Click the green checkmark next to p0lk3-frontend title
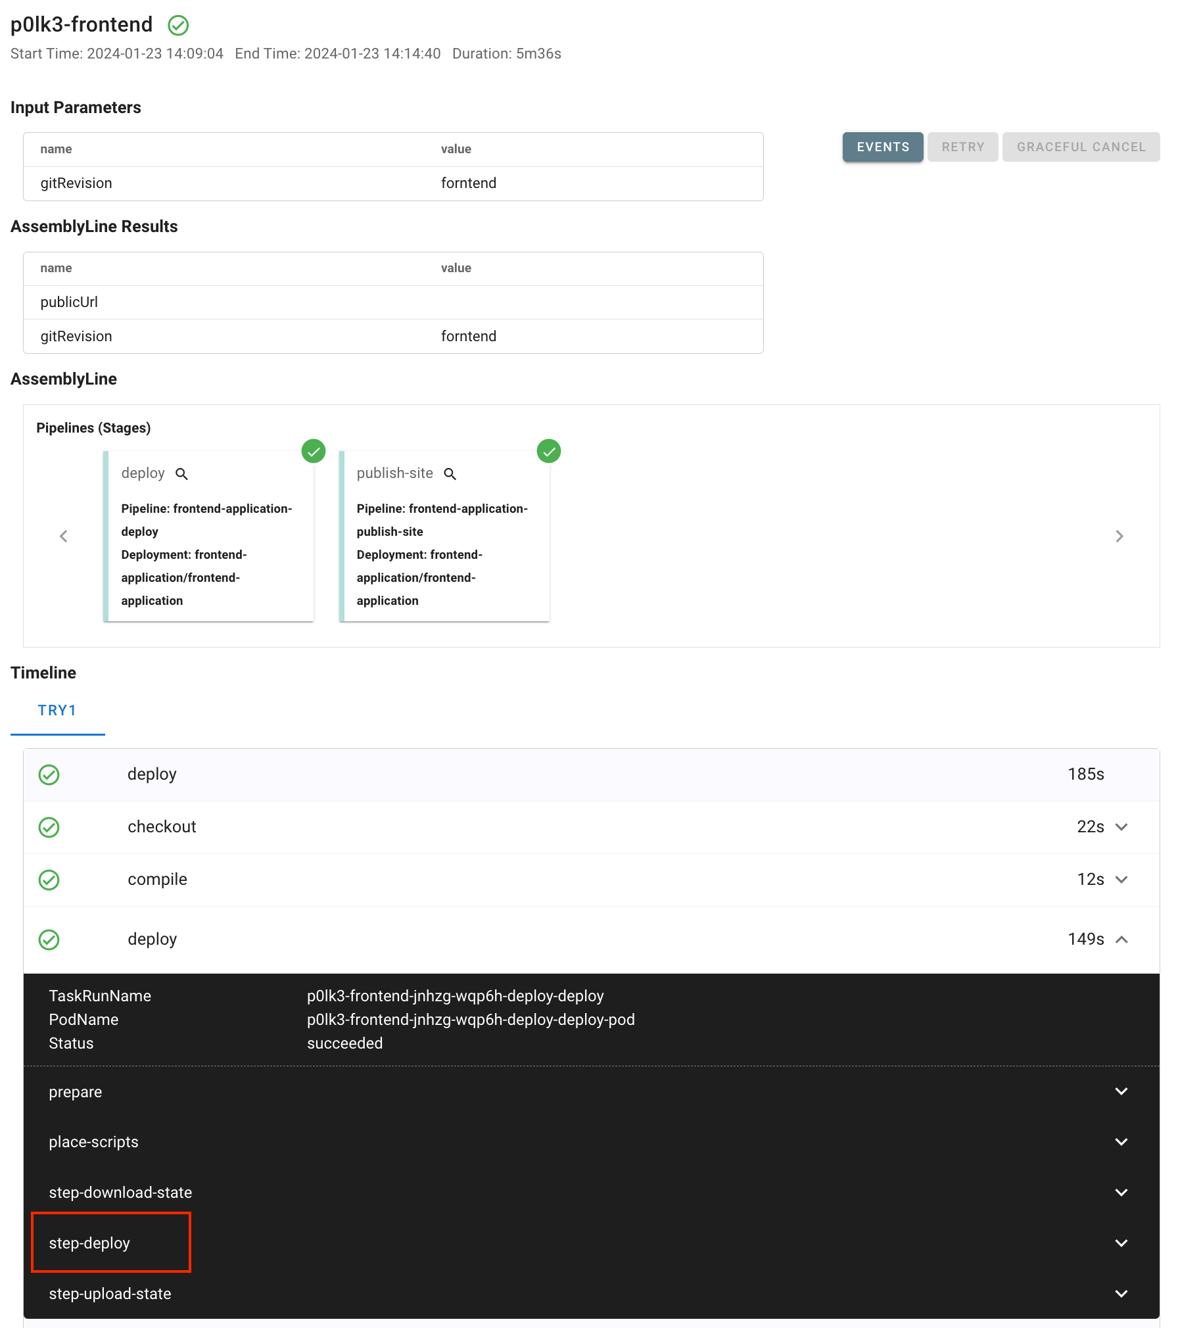This screenshot has width=1178, height=1328. (x=178, y=26)
